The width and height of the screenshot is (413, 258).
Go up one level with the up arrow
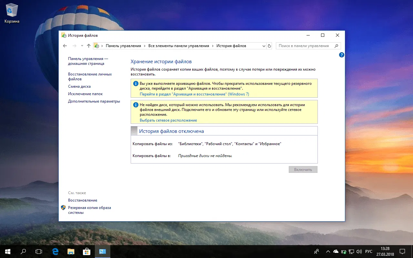point(89,46)
